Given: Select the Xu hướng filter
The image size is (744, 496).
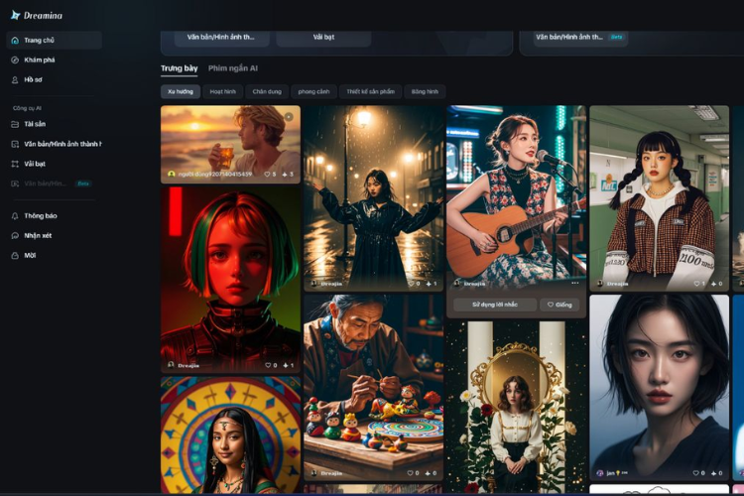Looking at the screenshot, I should click(x=181, y=91).
